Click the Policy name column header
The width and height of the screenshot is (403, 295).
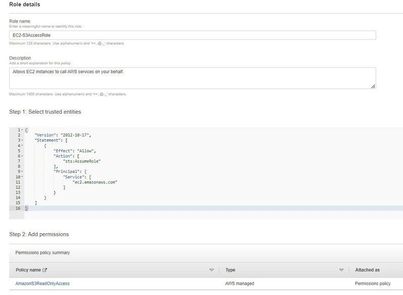[x=28, y=270]
